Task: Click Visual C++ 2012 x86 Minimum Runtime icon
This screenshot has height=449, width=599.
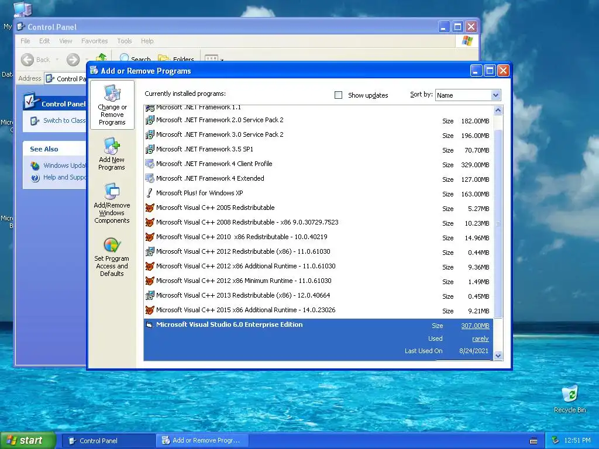Action: point(150,281)
